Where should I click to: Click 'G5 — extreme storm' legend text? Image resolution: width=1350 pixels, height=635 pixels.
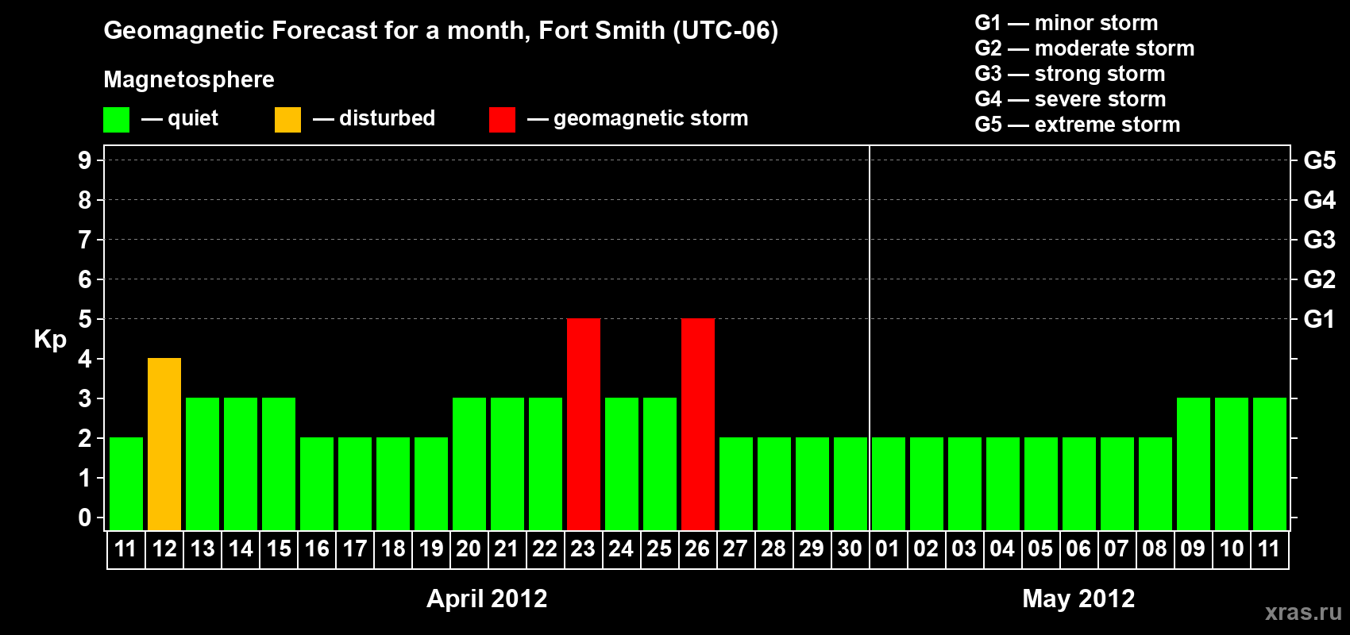coord(1077,125)
